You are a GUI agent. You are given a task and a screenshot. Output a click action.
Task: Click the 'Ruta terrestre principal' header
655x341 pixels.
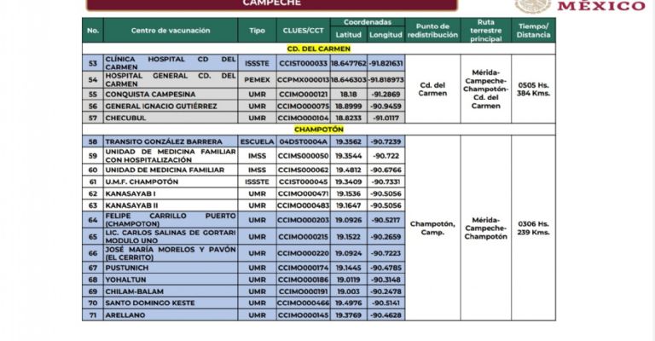pos(485,31)
